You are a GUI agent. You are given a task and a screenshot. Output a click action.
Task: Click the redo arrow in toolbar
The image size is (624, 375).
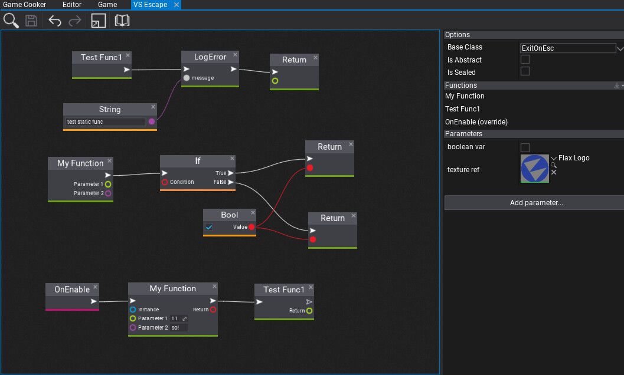point(75,21)
